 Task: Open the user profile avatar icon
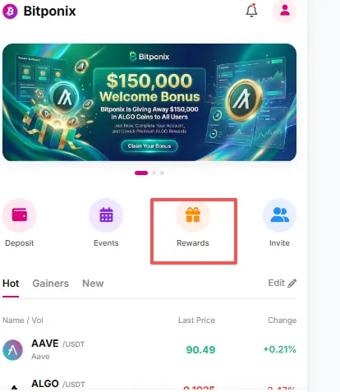pyautogui.click(x=285, y=11)
